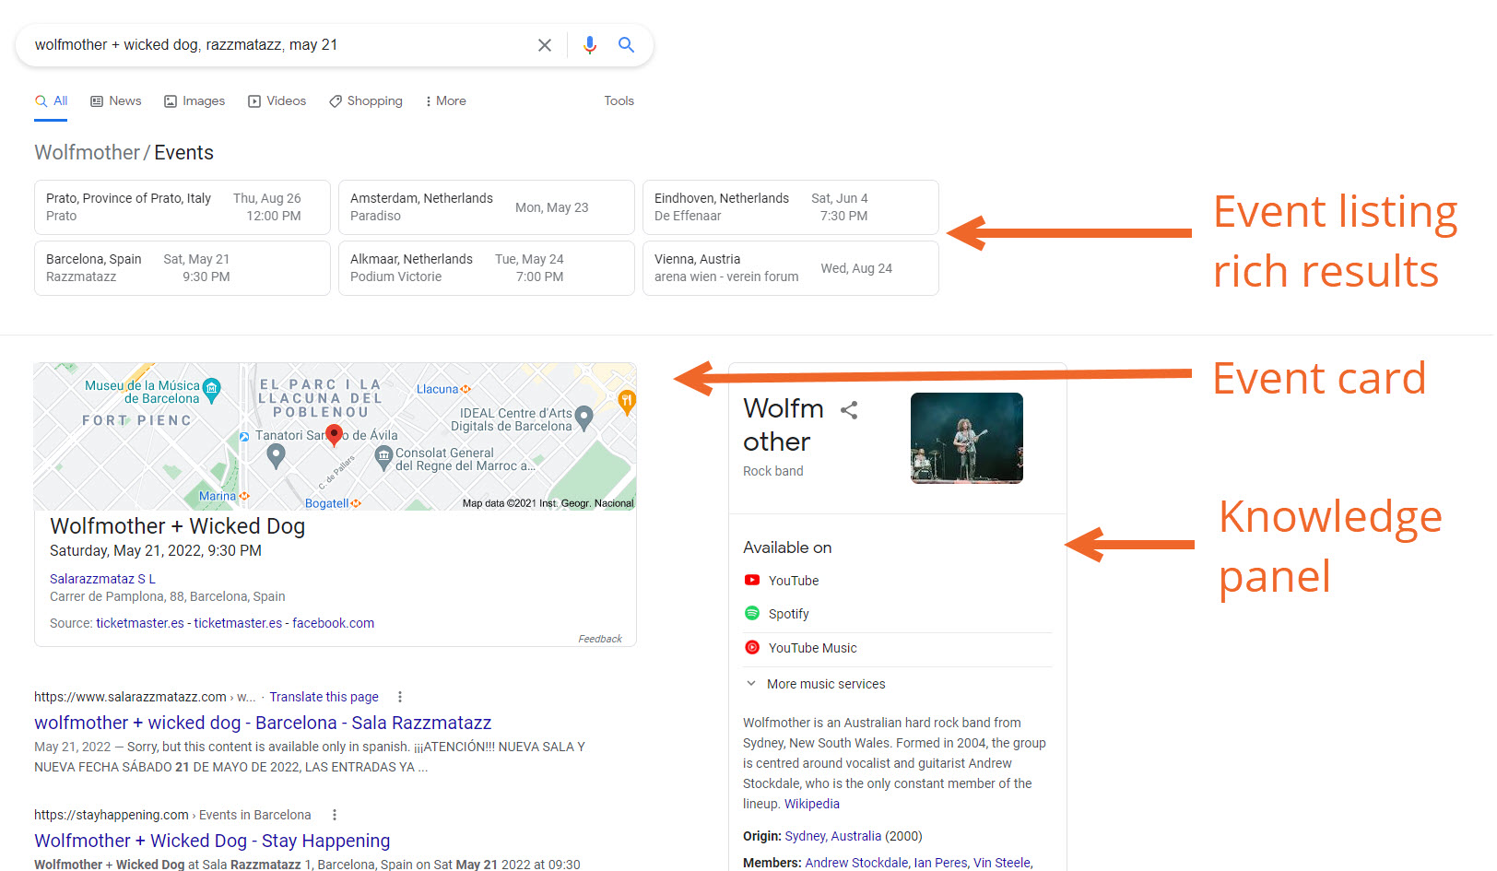Click the event title Wolfmother + Wicked Dog
This screenshot has width=1497, height=871.
click(177, 526)
